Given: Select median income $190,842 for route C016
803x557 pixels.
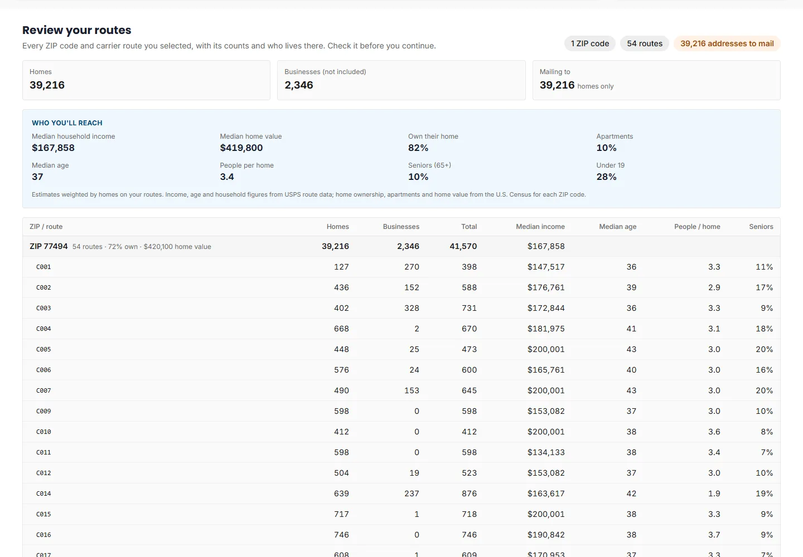Looking at the screenshot, I should [x=546, y=535].
